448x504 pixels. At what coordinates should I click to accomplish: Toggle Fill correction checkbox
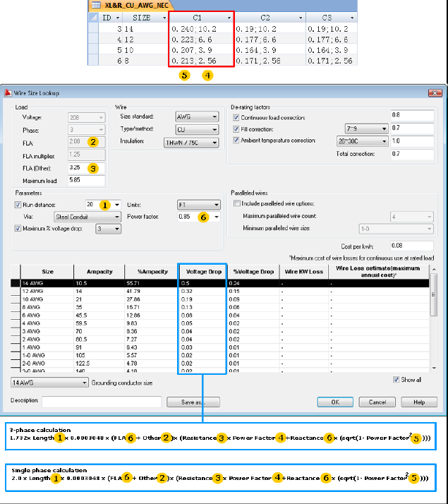[x=236, y=129]
